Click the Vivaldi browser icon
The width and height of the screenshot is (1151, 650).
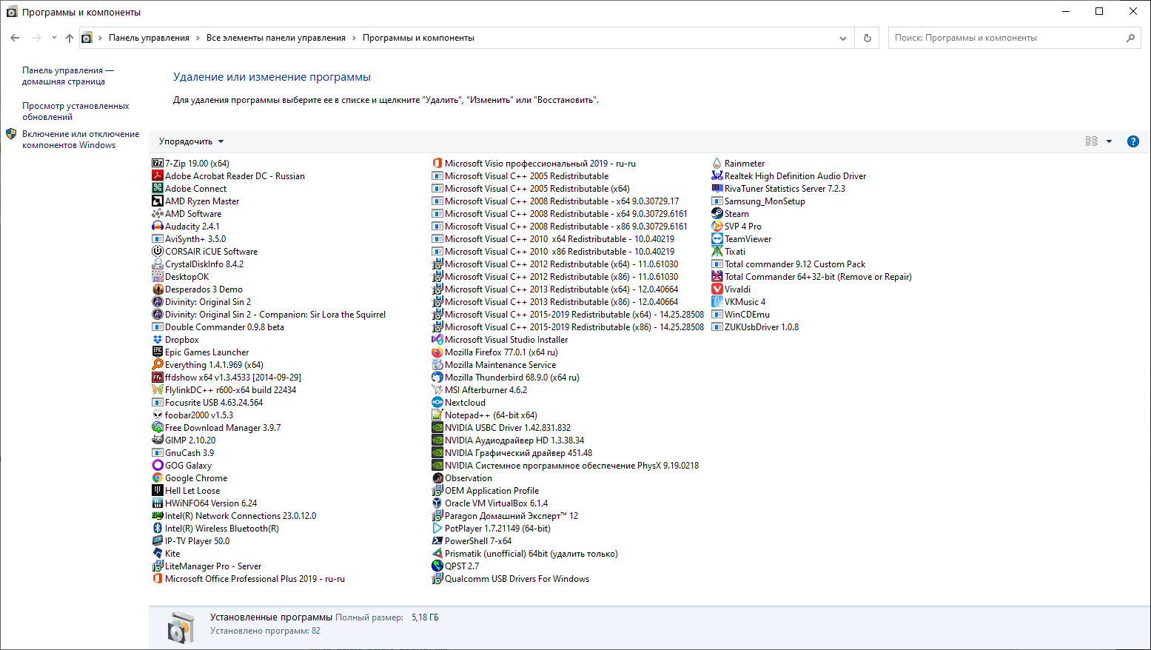coord(717,289)
